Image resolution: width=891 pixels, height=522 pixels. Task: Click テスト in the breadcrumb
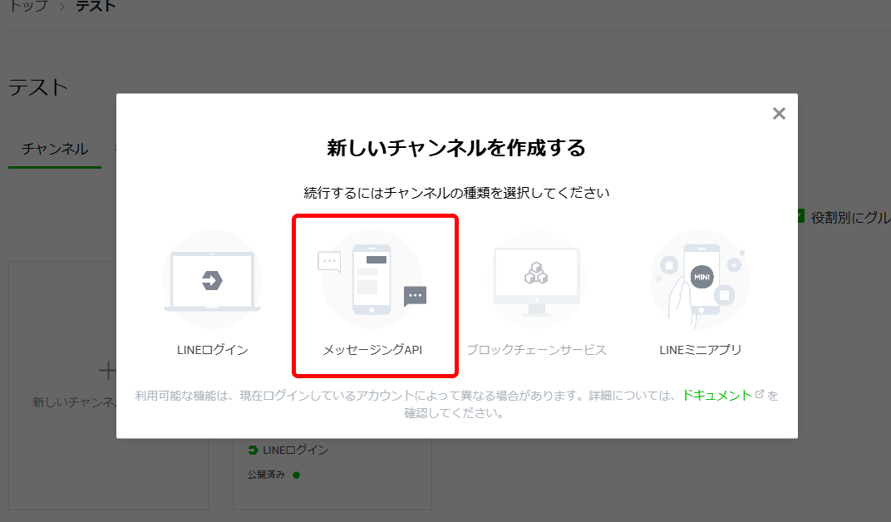(x=96, y=7)
